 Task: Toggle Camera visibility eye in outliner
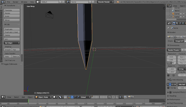181,14
